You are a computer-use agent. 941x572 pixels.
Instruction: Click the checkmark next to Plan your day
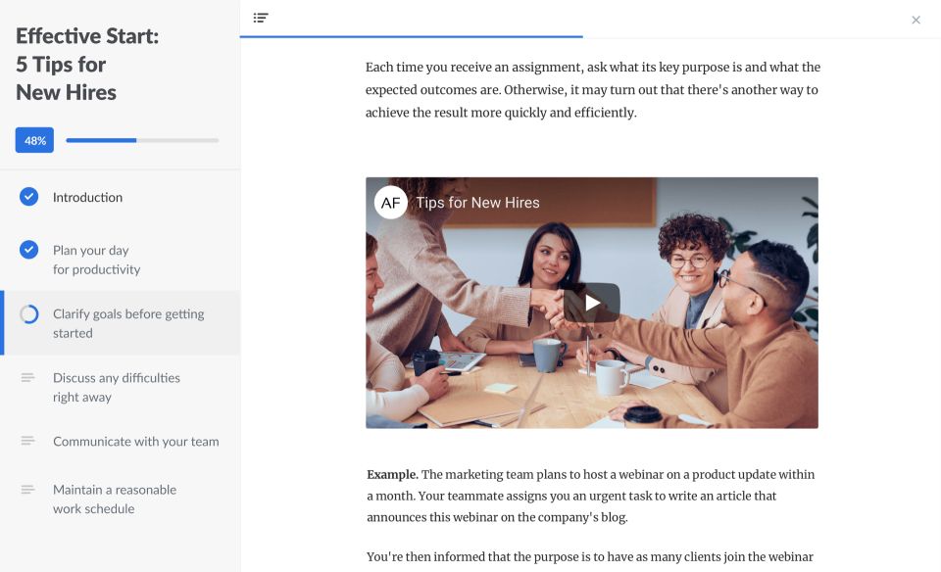tap(28, 251)
